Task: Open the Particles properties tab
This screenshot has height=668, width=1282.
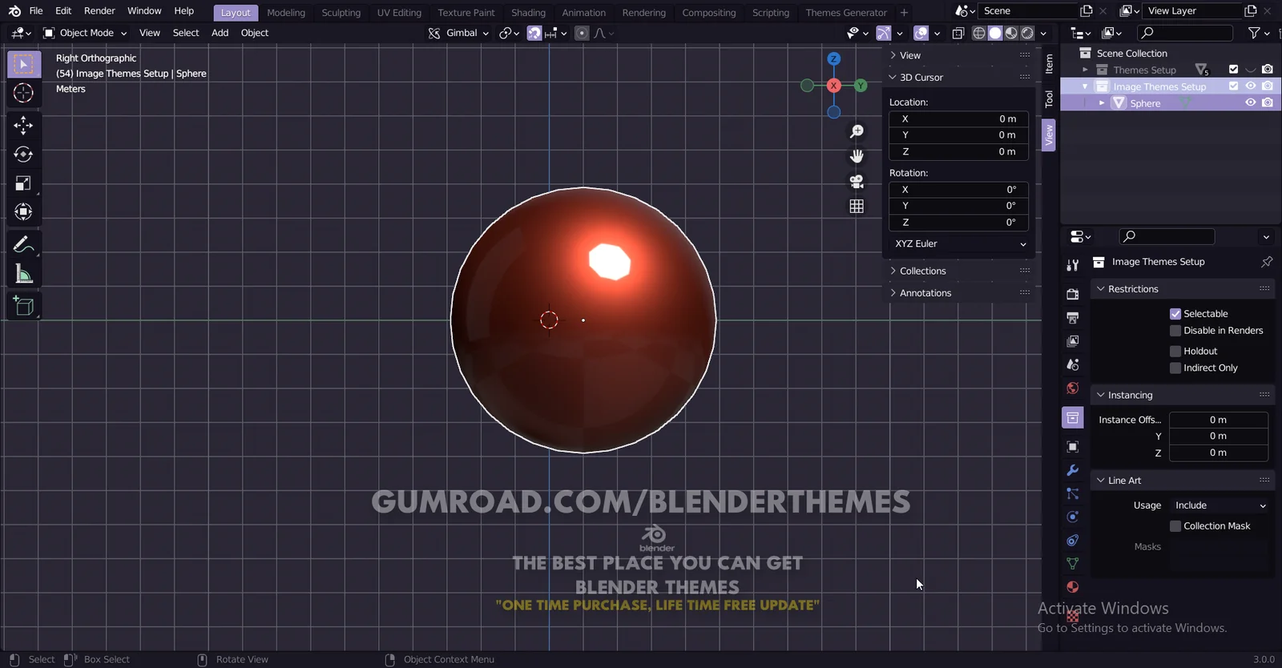Action: point(1073,493)
